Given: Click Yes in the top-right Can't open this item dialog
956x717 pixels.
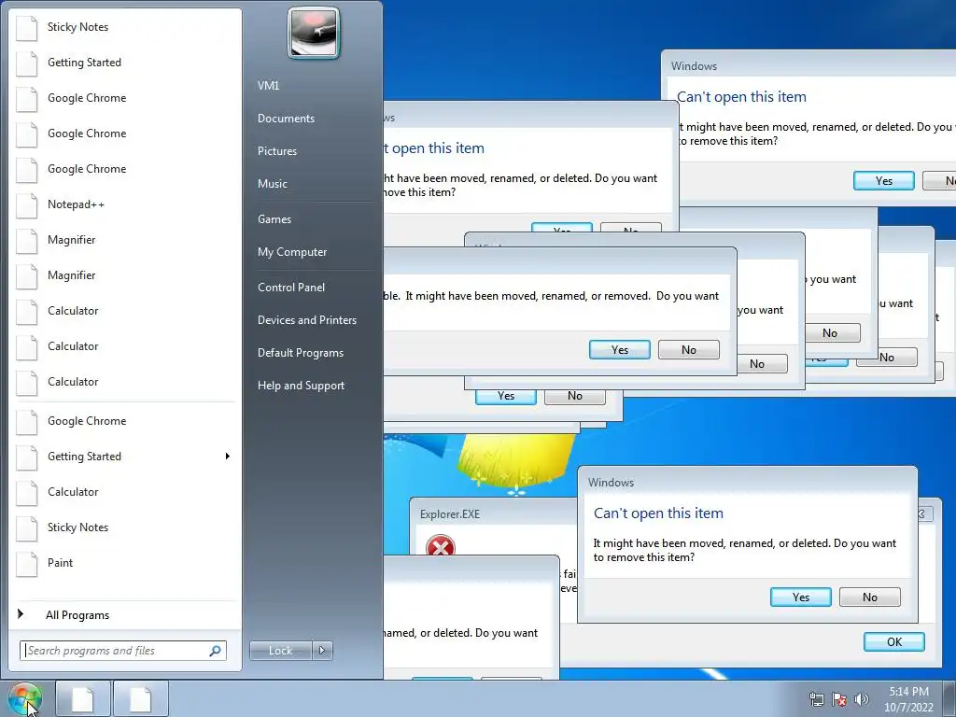Looking at the screenshot, I should coord(884,181).
